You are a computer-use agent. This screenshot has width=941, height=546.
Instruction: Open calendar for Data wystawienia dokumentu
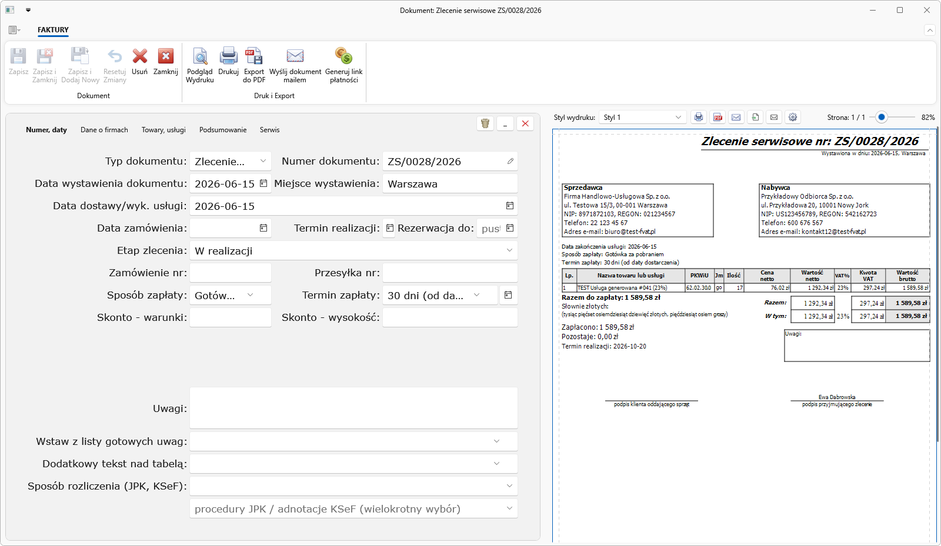pos(263,183)
